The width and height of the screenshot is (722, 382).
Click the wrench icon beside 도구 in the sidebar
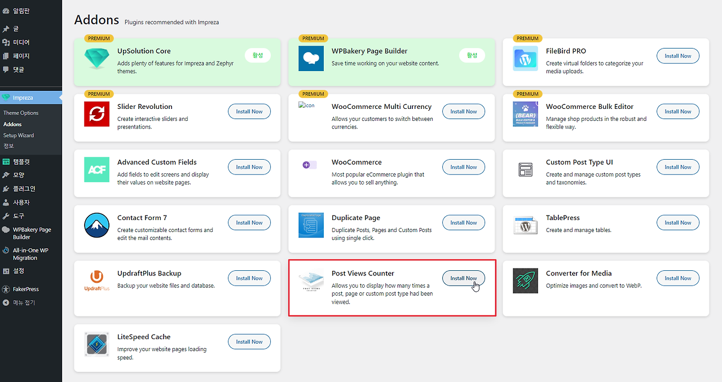click(6, 216)
